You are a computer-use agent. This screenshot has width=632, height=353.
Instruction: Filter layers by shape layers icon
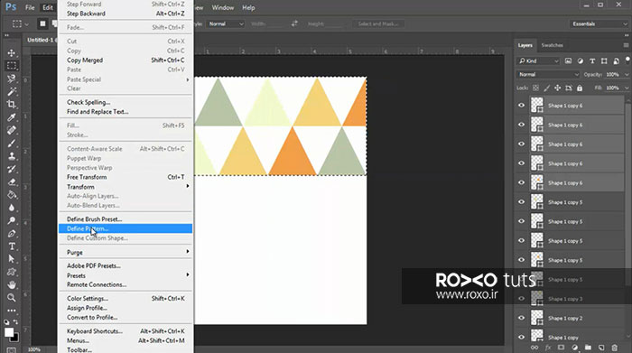(x=604, y=61)
